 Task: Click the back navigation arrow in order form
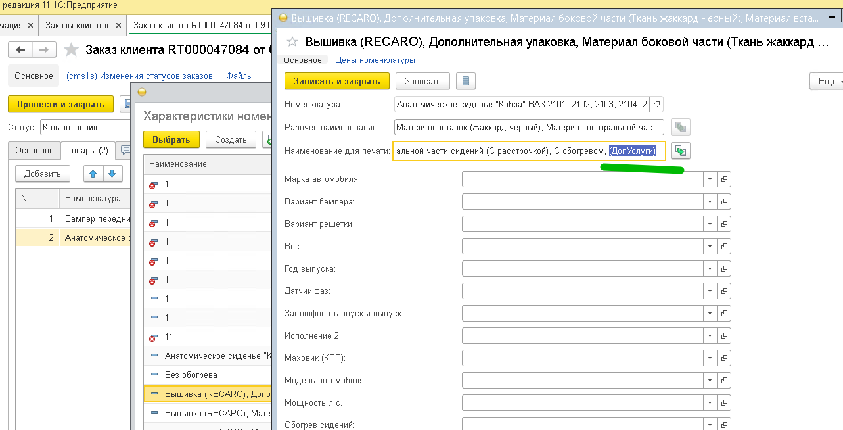tap(20, 50)
